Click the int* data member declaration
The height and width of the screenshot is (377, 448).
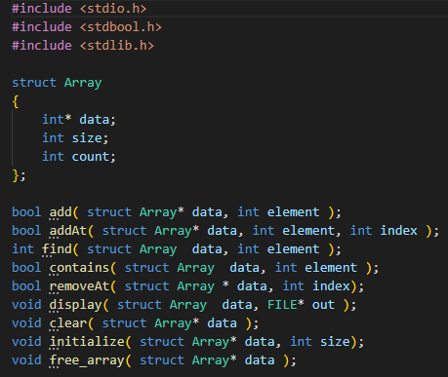79,120
